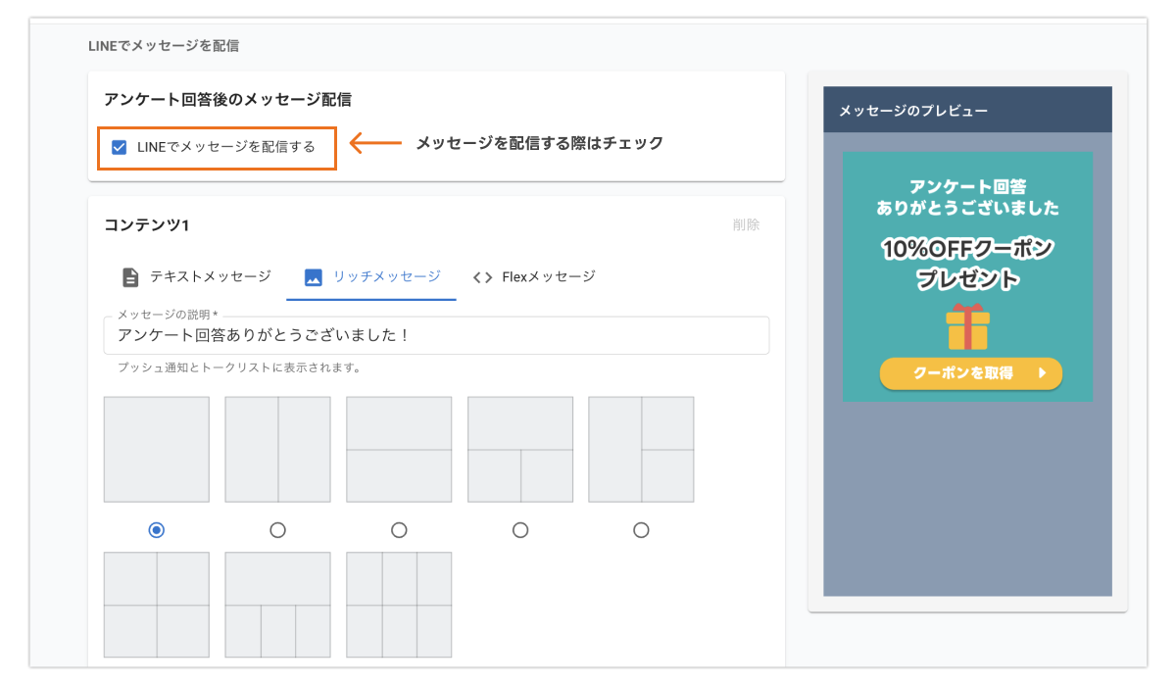Click the コンテンツ1 heading

click(x=146, y=225)
